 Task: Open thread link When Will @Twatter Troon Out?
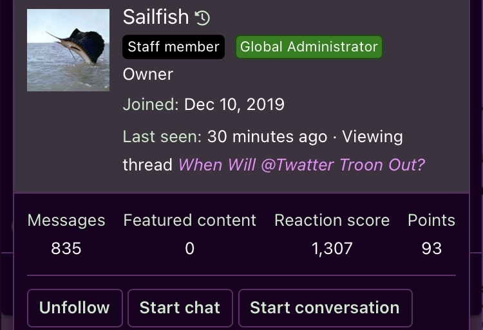pos(301,165)
